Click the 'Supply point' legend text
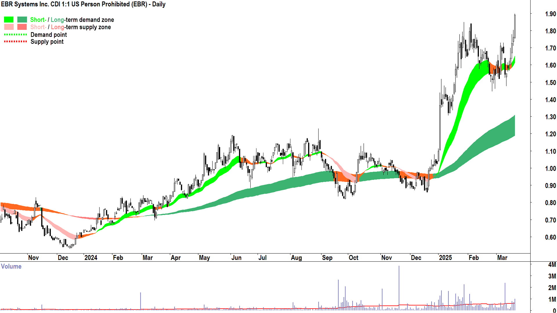The width and height of the screenshot is (557, 313). tap(47, 42)
